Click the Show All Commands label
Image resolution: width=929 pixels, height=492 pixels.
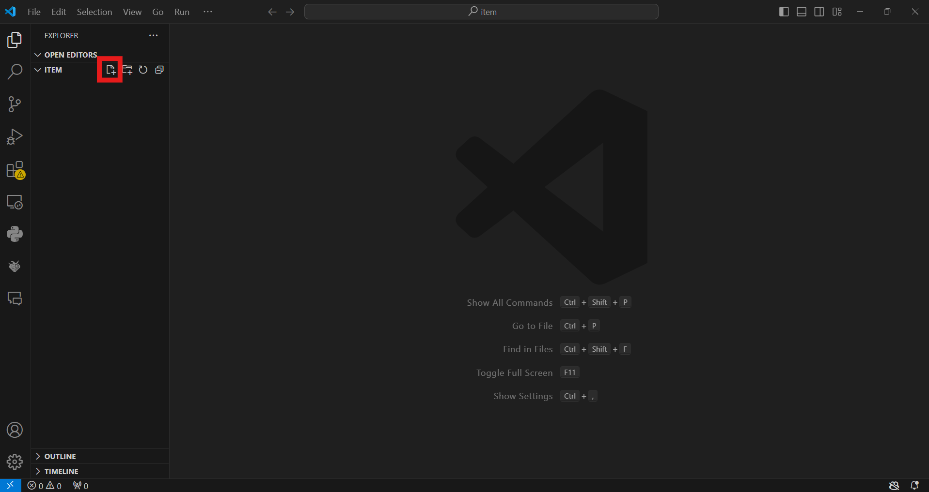(510, 302)
